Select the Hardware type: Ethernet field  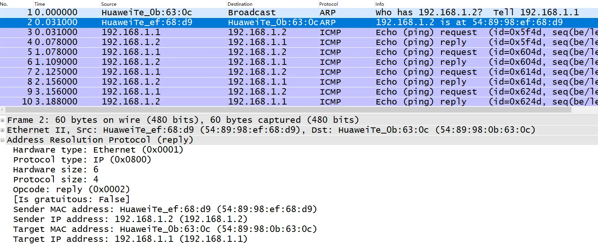coord(98,150)
